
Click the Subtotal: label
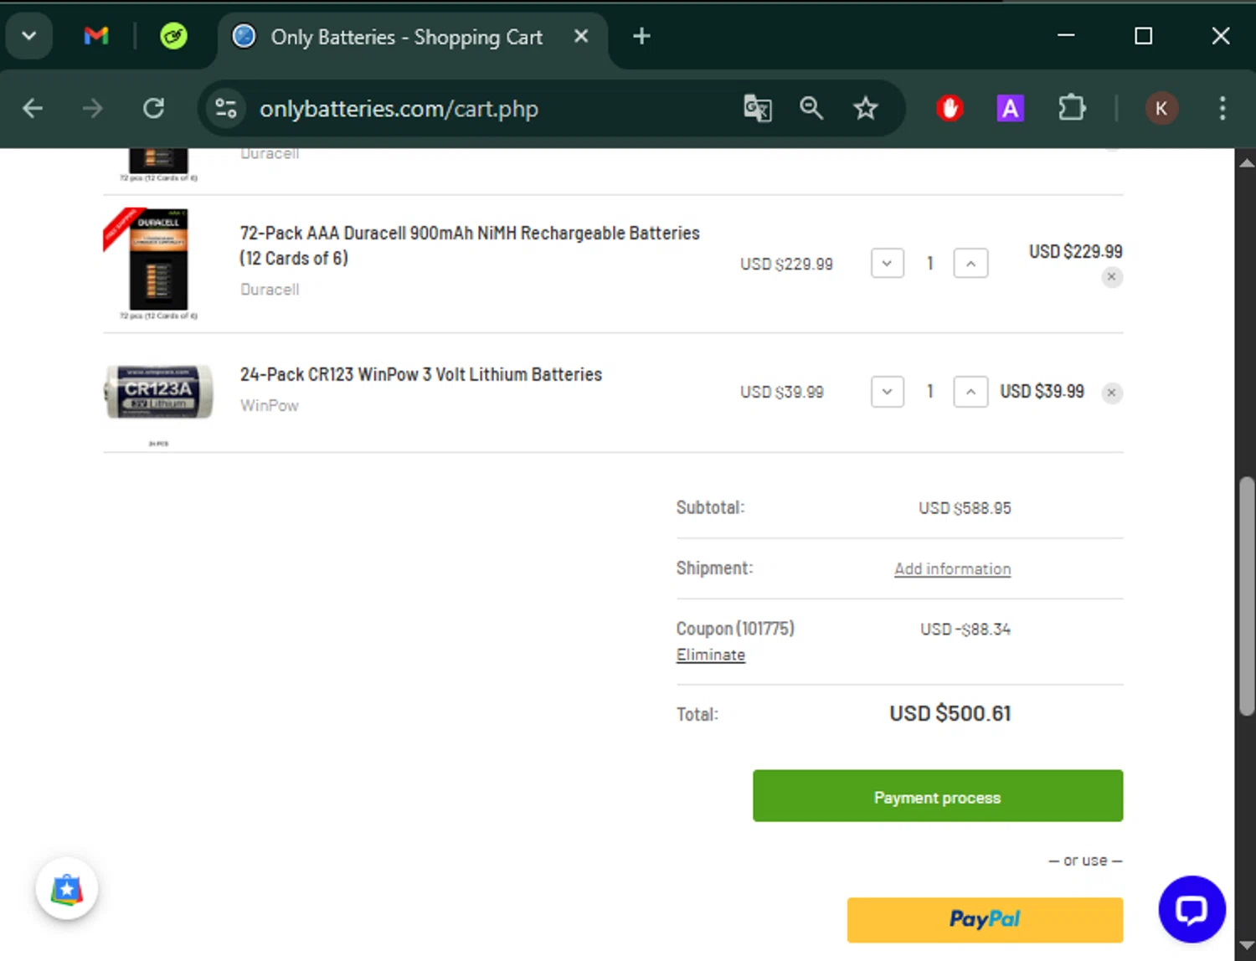[710, 507]
